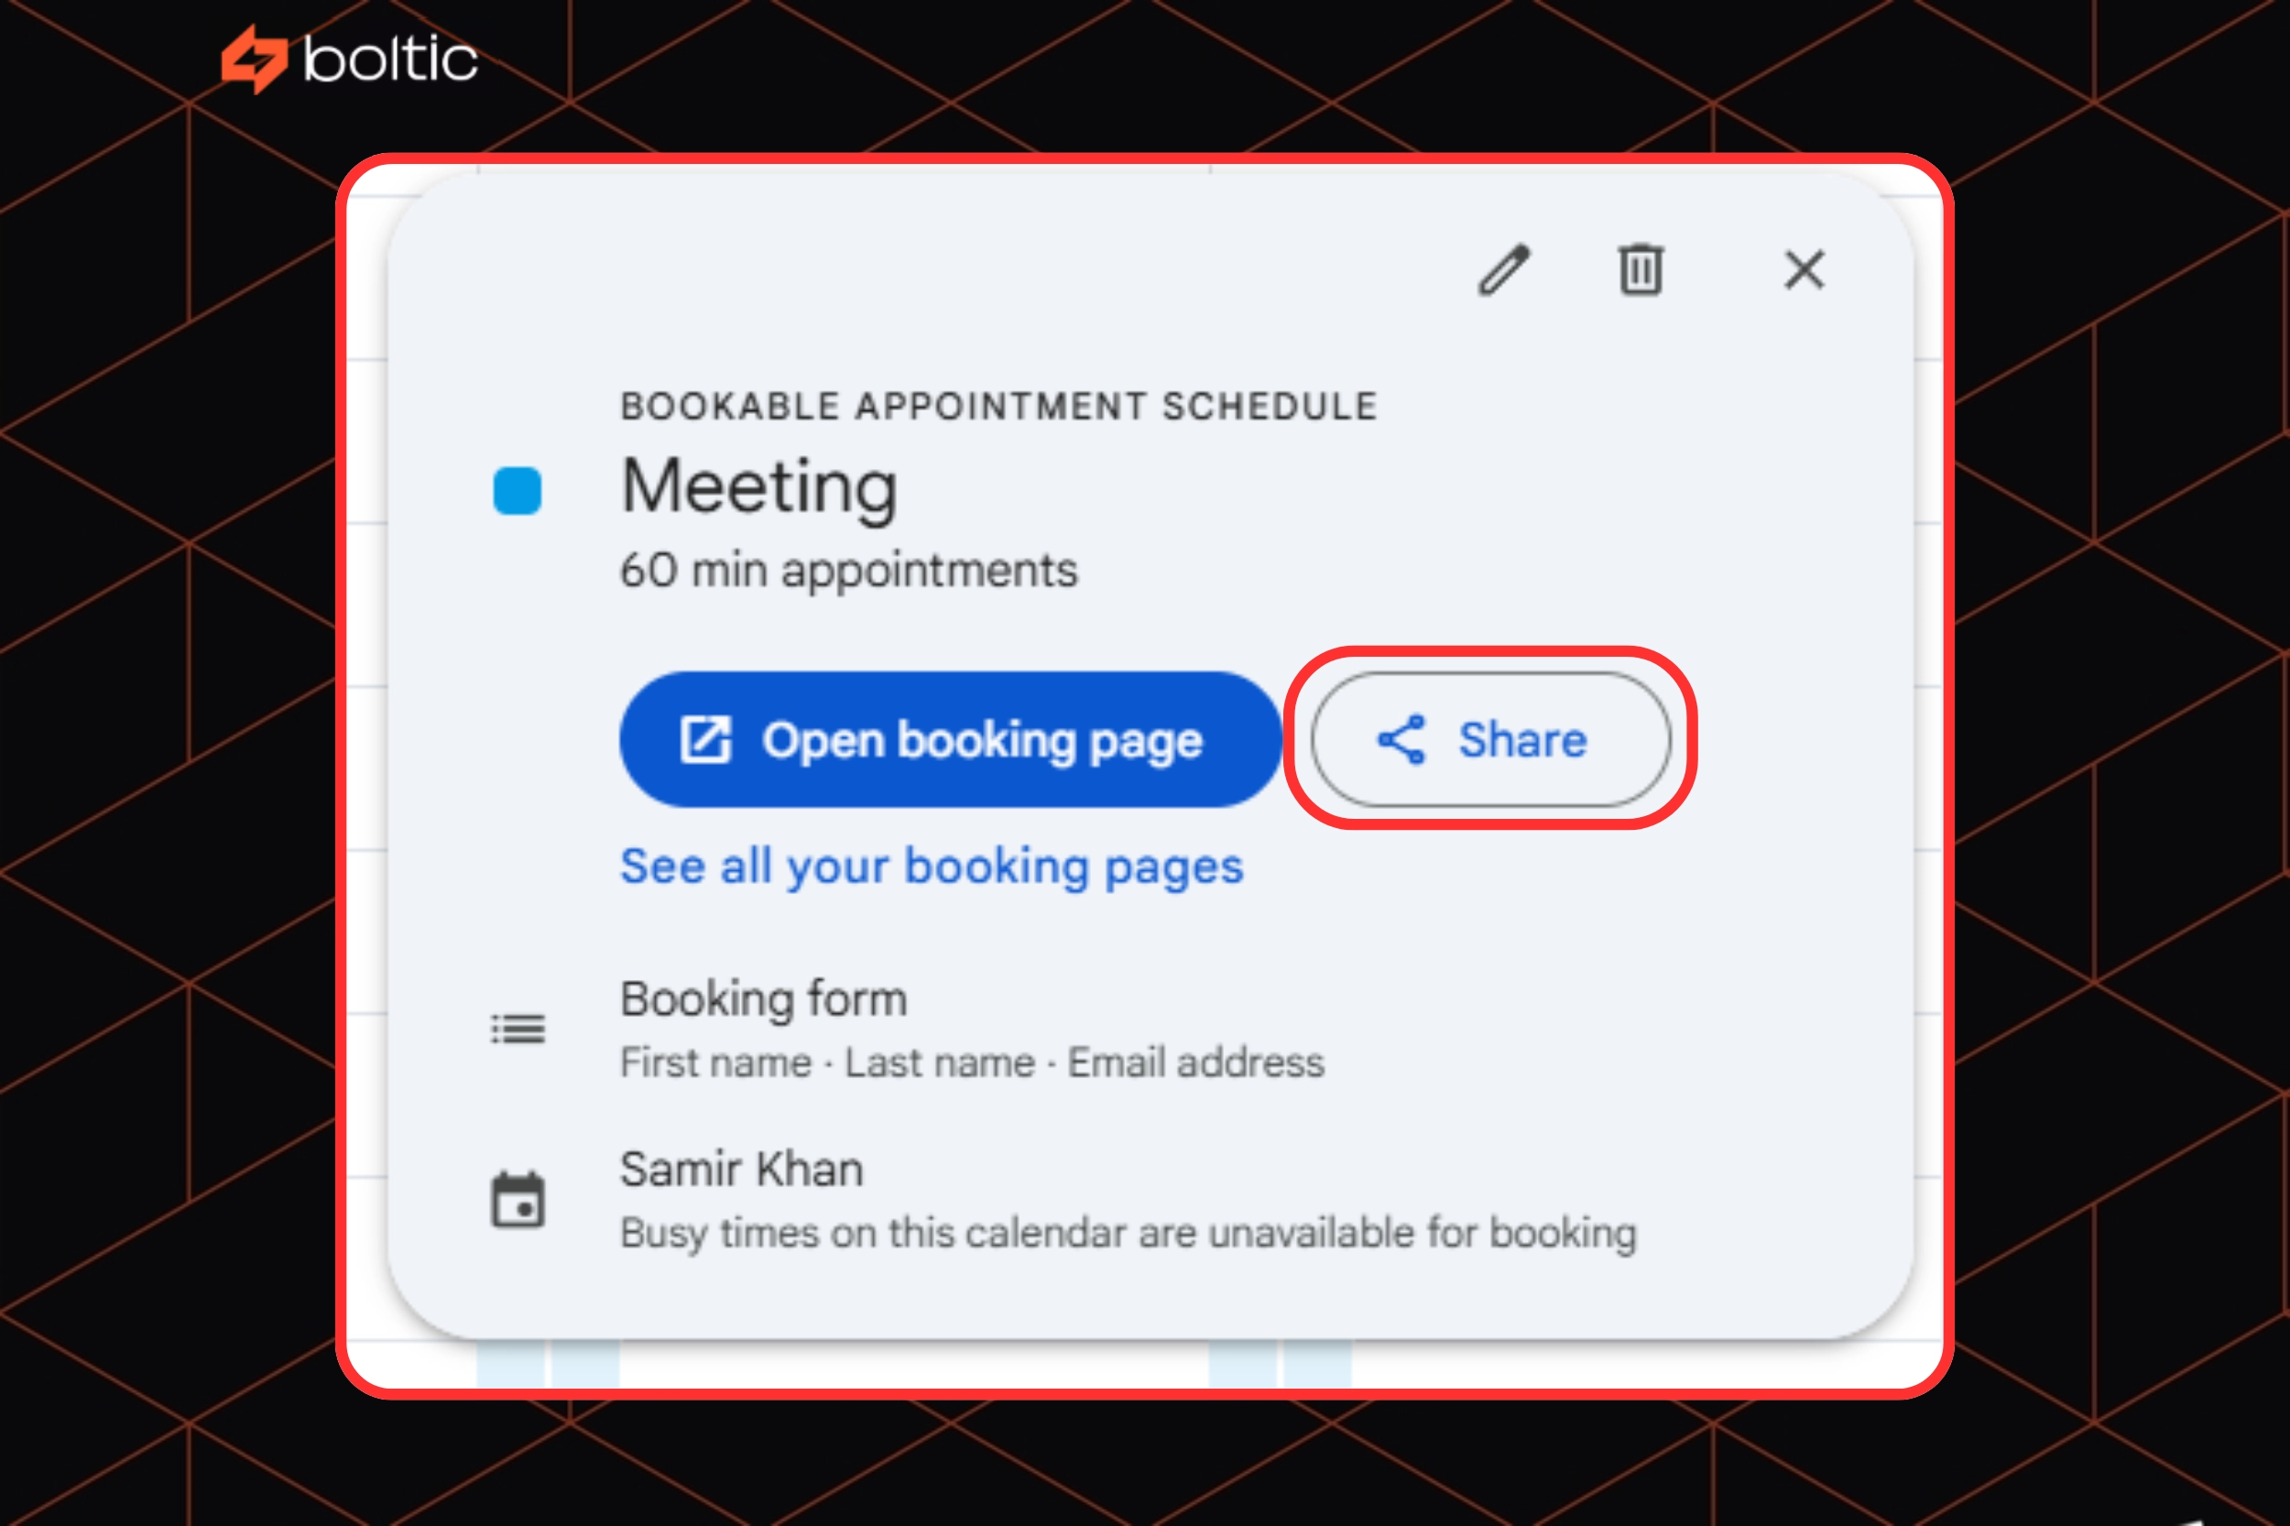Open the booking page
Image resolution: width=2290 pixels, height=1526 pixels.
(949, 740)
